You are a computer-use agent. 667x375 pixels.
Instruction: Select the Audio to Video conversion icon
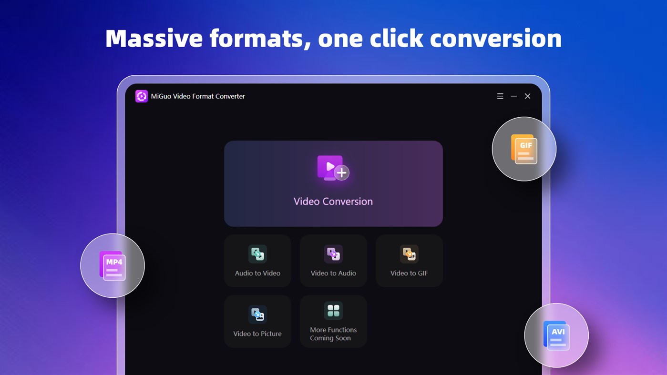257,253
